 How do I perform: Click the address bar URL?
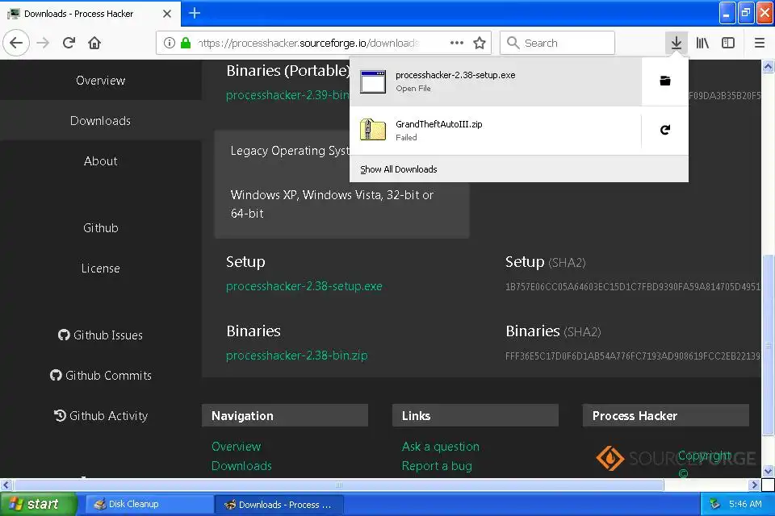(x=308, y=43)
